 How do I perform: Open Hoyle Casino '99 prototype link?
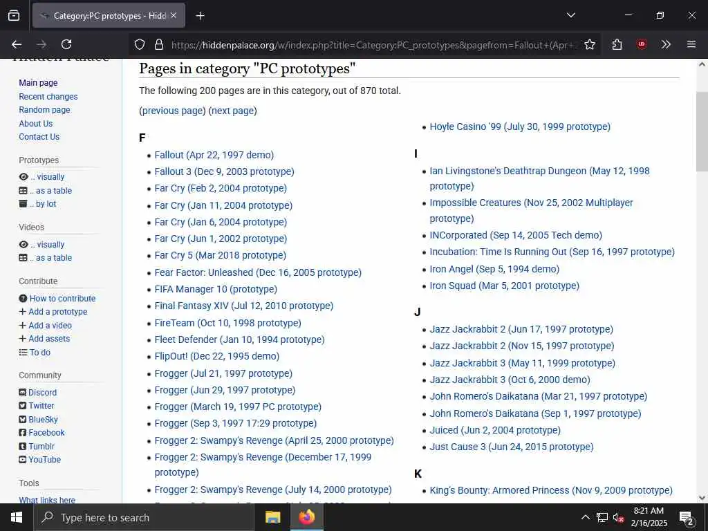(x=520, y=127)
